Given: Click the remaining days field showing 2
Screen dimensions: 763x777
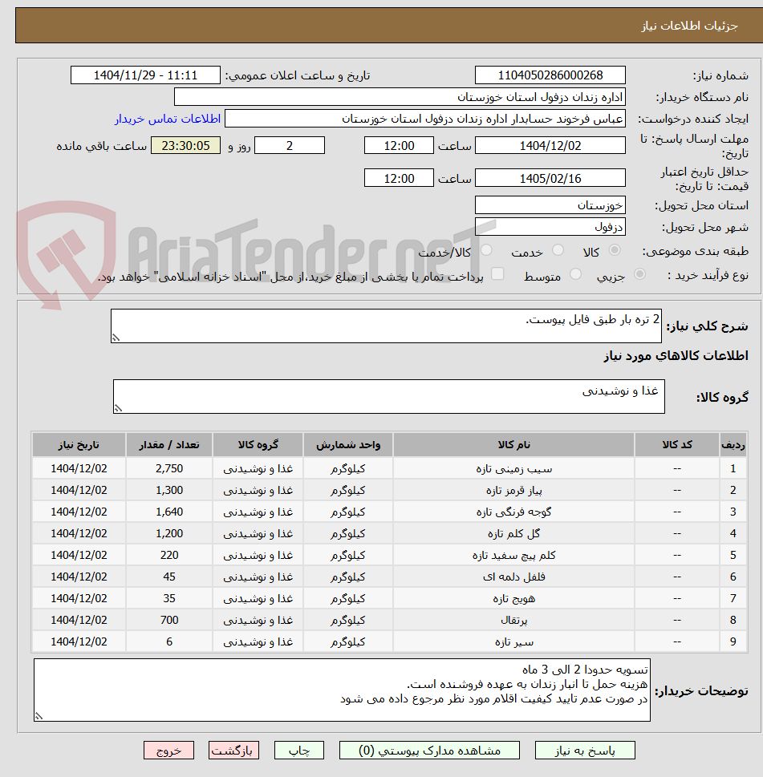Looking at the screenshot, I should pyautogui.click(x=290, y=146).
